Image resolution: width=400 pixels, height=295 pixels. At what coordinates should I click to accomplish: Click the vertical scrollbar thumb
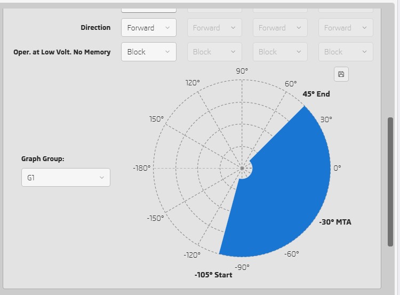click(390, 182)
